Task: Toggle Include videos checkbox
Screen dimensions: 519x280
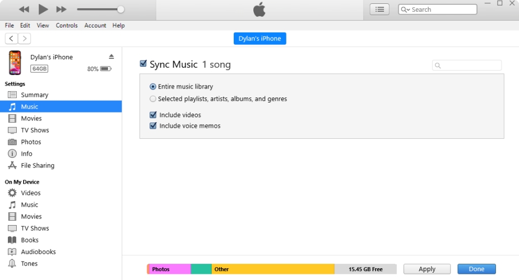Action: tap(153, 115)
